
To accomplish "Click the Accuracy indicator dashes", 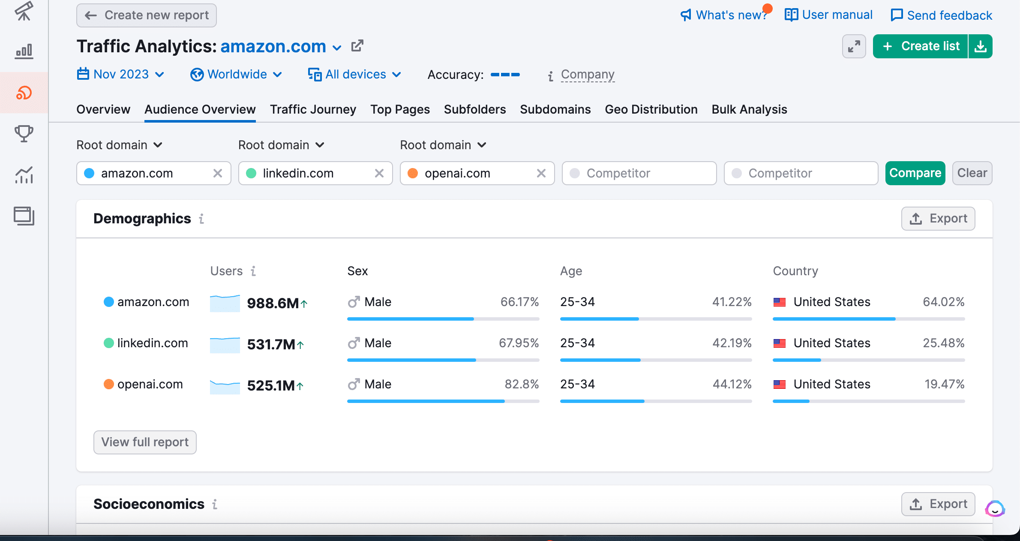I will [x=505, y=75].
